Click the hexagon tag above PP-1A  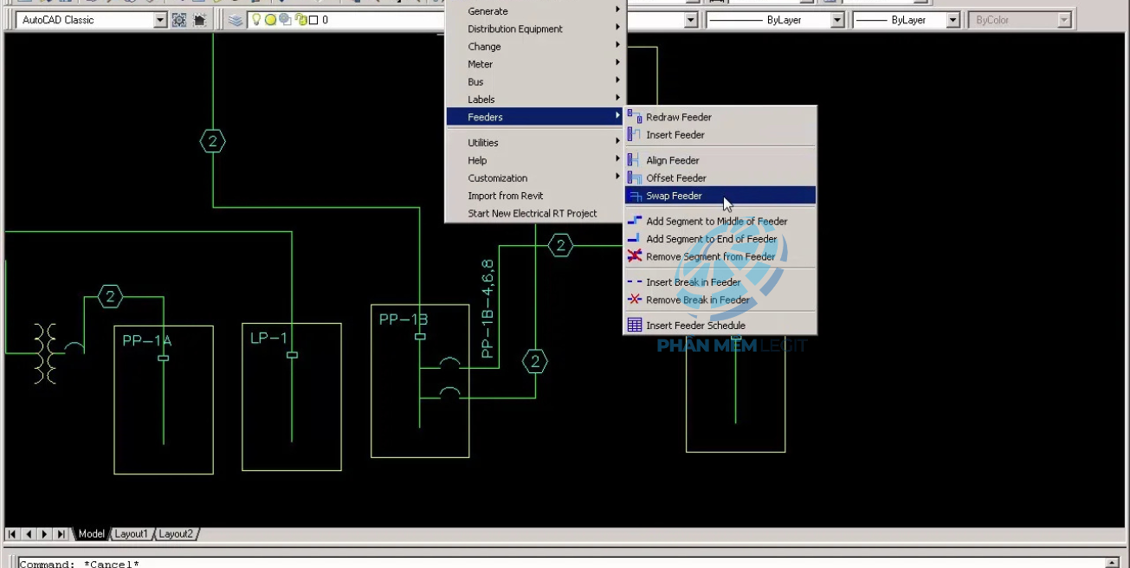(110, 297)
